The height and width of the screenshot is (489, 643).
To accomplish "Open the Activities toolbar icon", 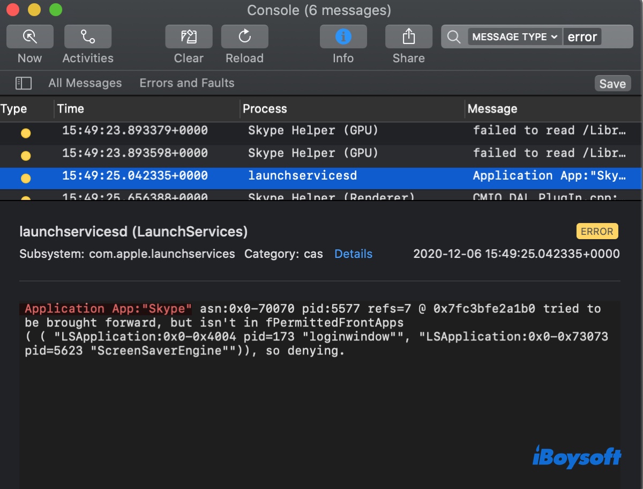I will 88,36.
